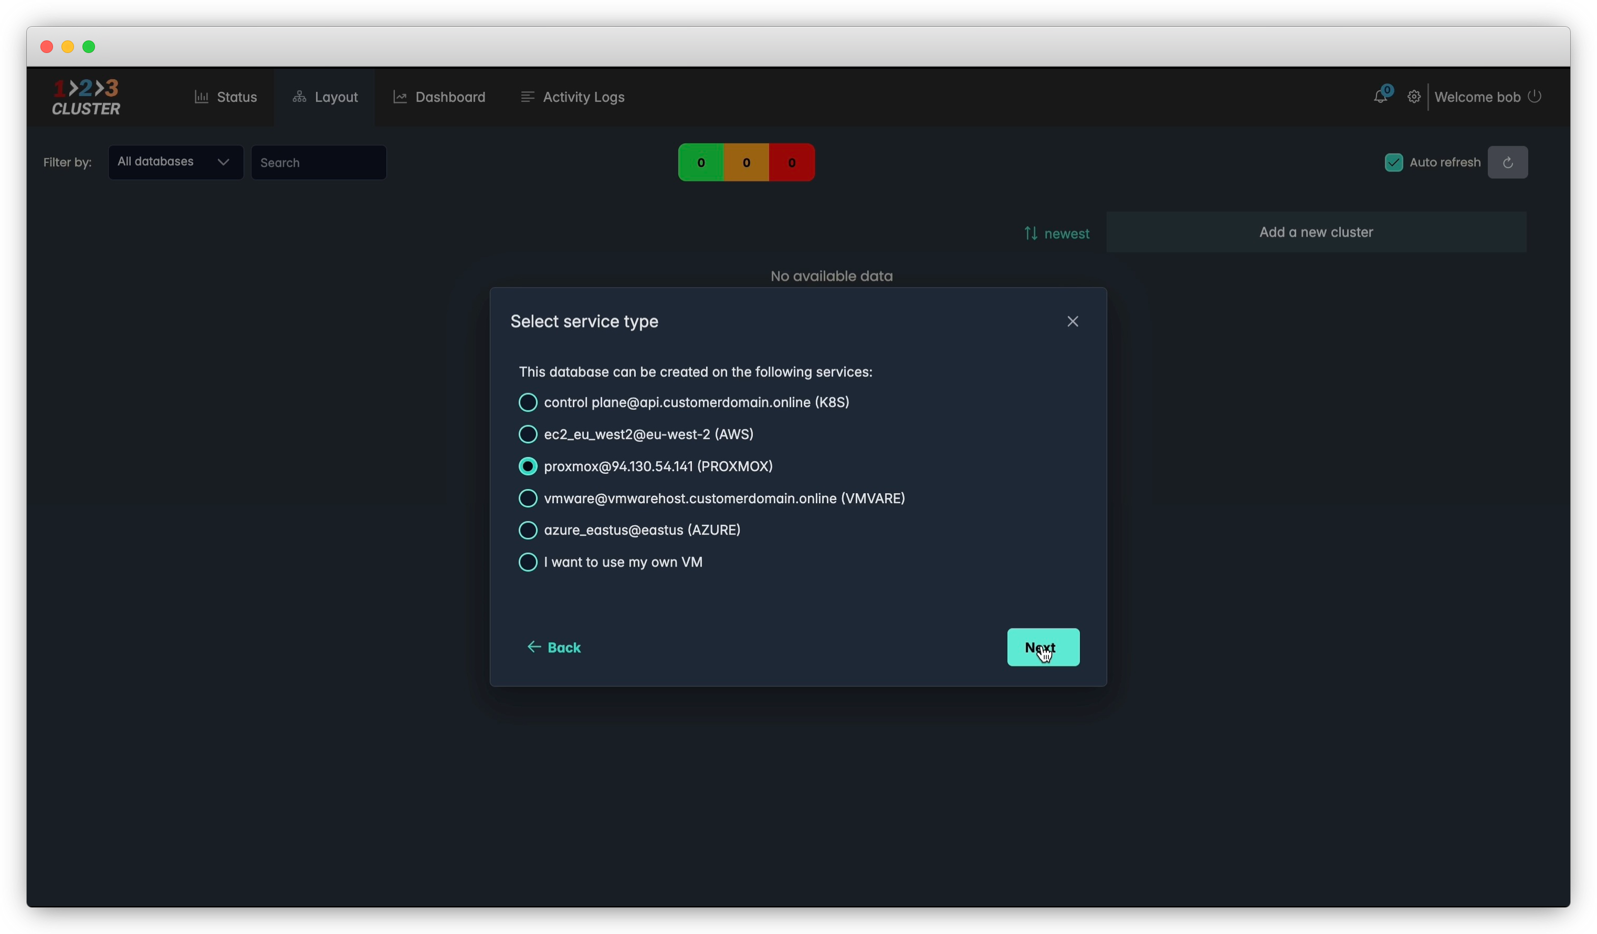Image resolution: width=1597 pixels, height=934 pixels.
Task: Click Next in the dialog
Action: tap(1043, 647)
